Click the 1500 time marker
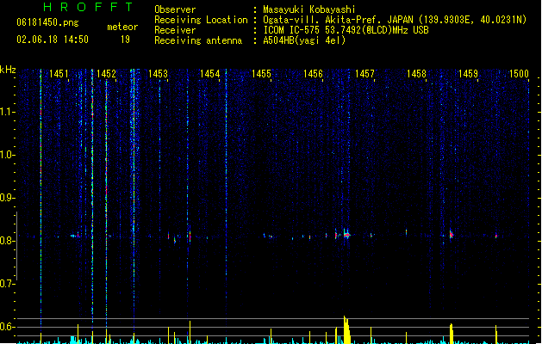 519,74
